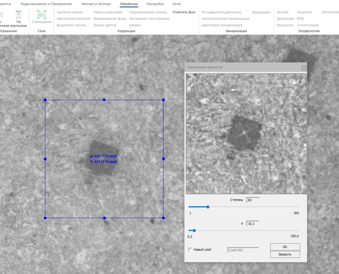Image resolution: width=339 pixels, height=274 pixels.
Task: Click Автоматическая бинаризация command
Action: click(225, 18)
